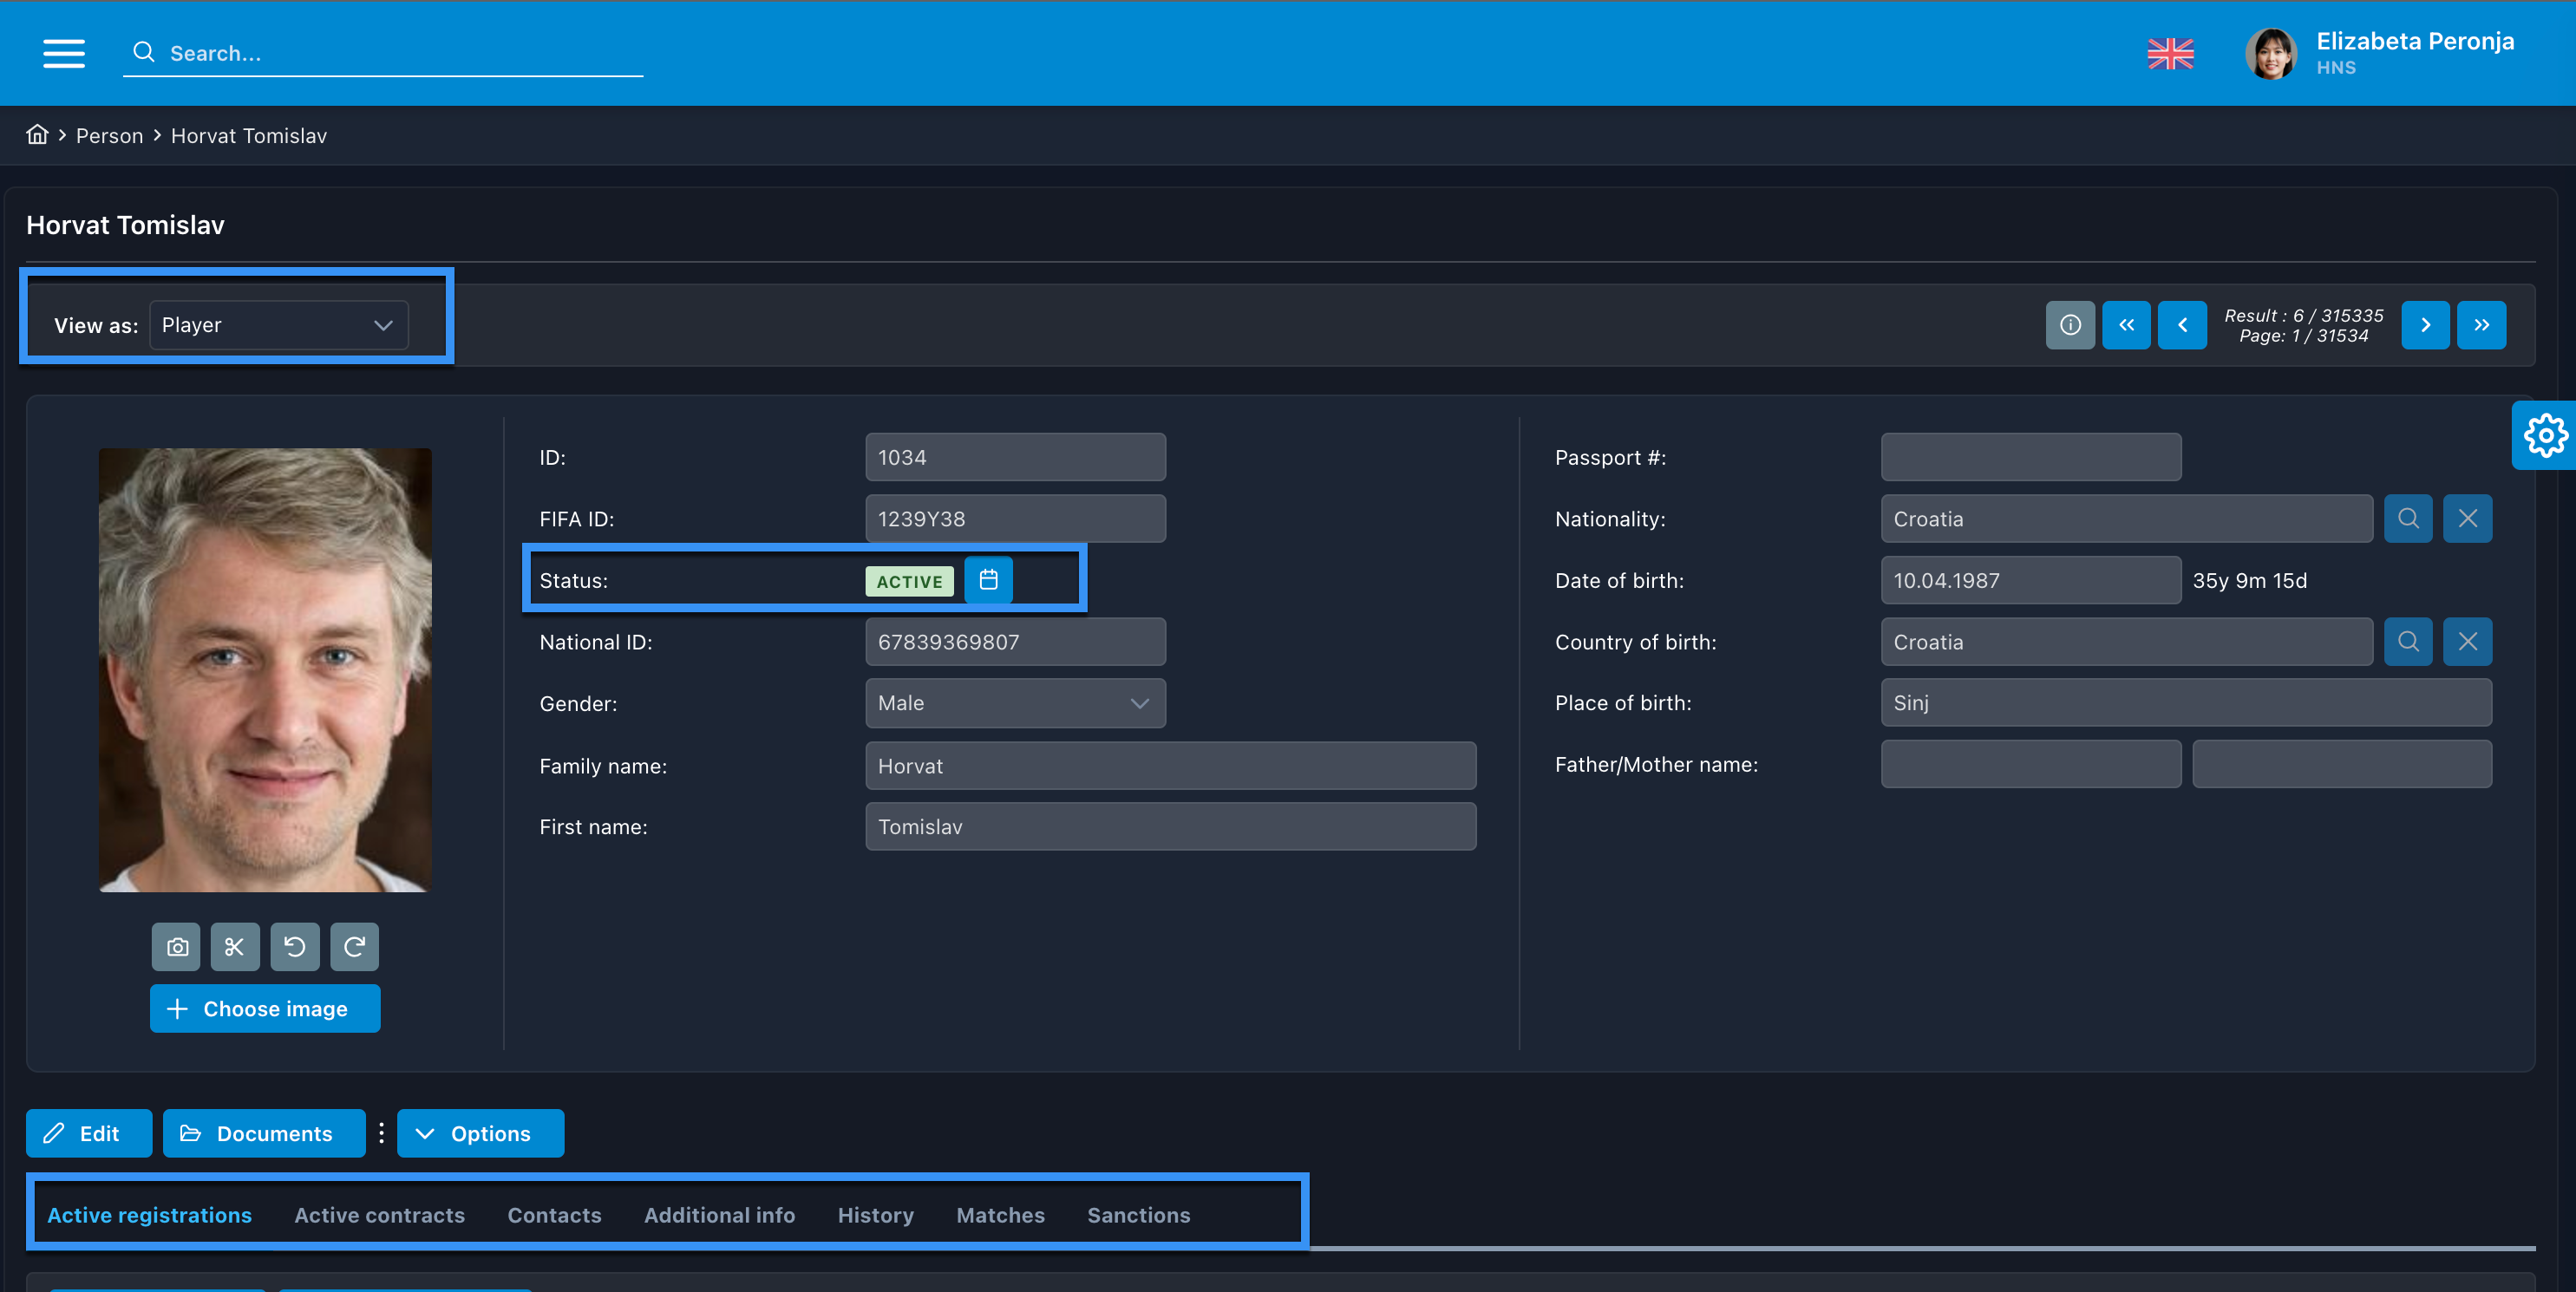The width and height of the screenshot is (2576, 1292).
Task: Open the hamburger navigation menu
Action: click(63, 53)
